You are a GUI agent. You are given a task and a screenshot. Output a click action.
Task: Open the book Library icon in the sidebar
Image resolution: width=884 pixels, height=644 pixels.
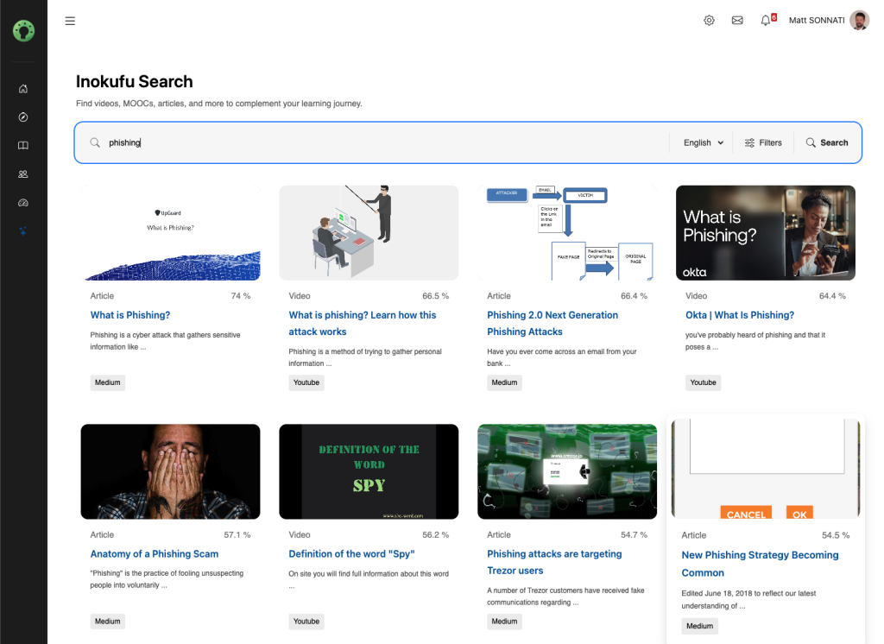click(x=23, y=145)
